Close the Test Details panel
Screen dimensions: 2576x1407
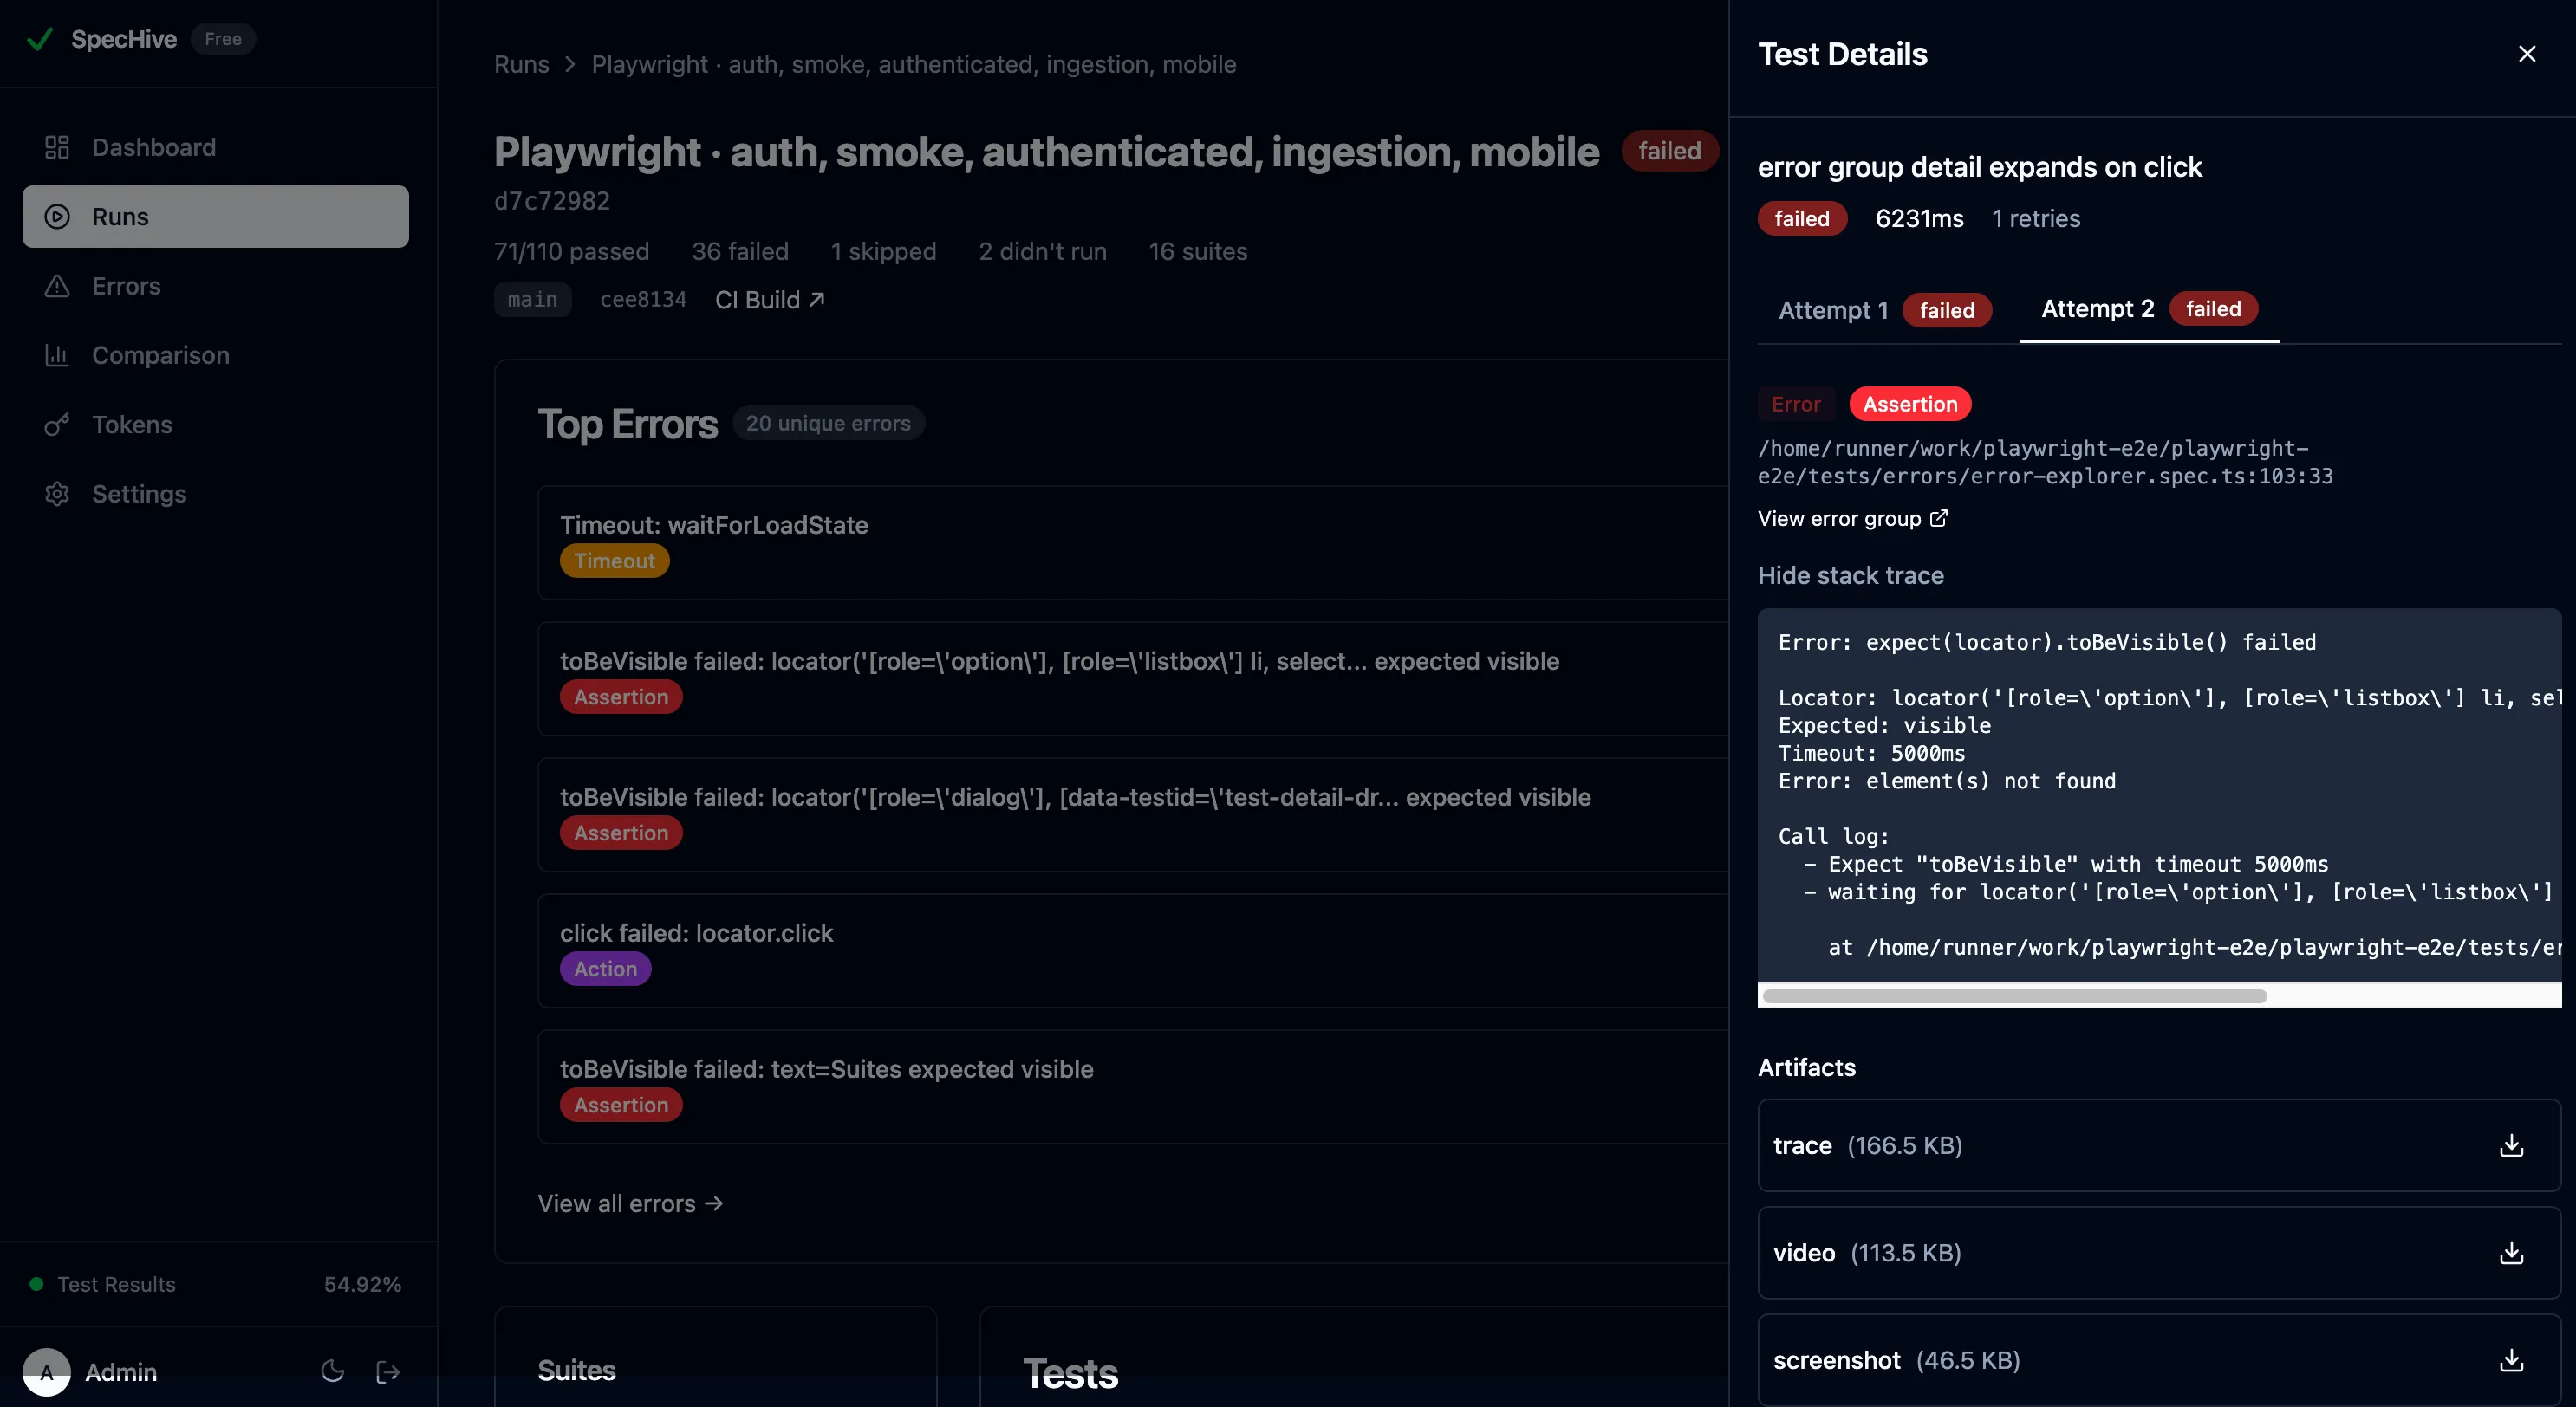2526,54
